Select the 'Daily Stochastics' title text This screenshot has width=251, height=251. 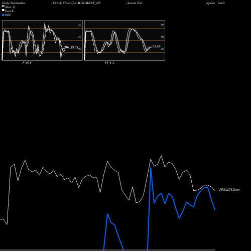(x=14, y=3)
